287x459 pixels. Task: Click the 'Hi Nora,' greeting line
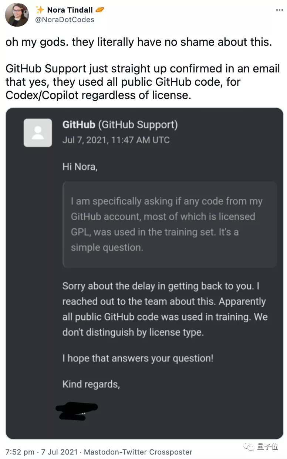tap(80, 167)
